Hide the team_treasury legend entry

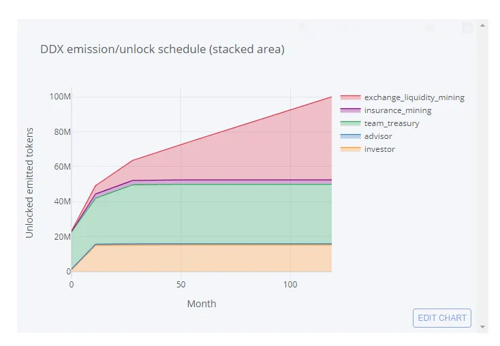[x=391, y=123]
